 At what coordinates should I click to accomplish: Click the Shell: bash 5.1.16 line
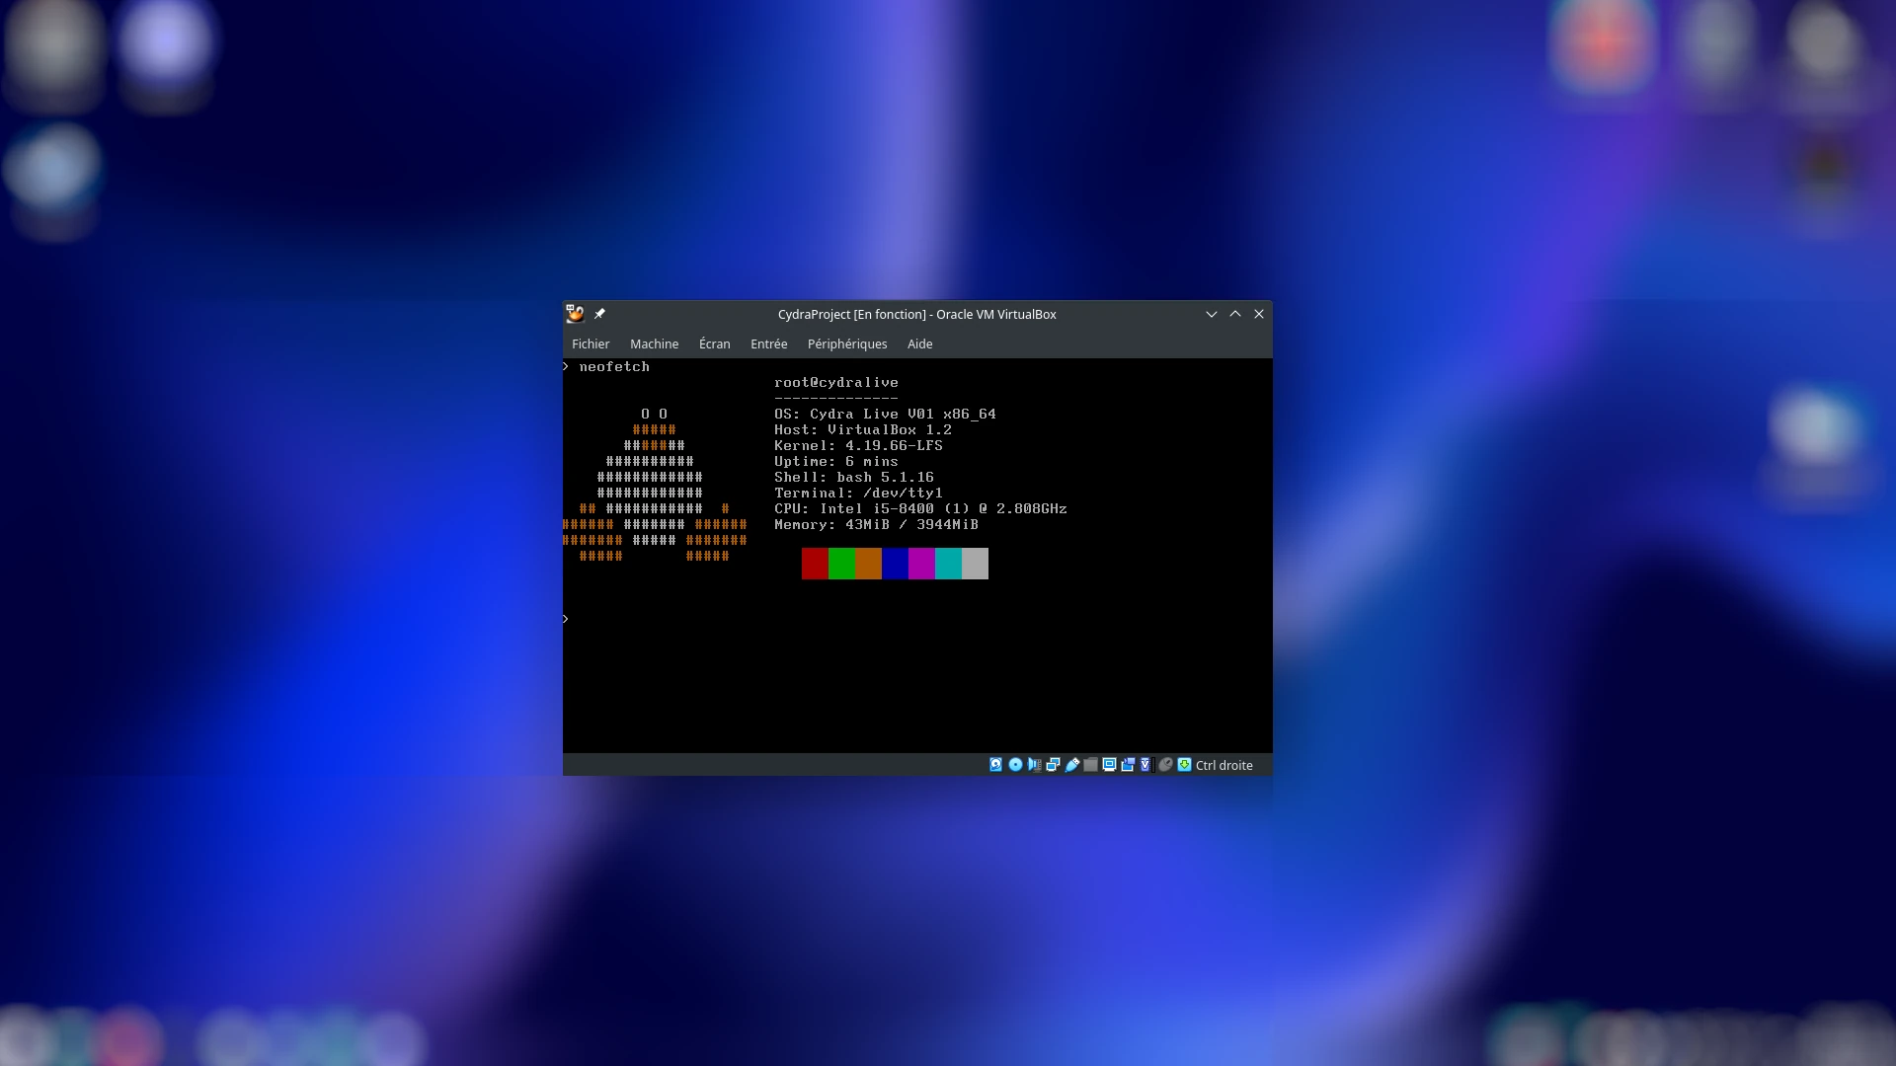(x=854, y=477)
